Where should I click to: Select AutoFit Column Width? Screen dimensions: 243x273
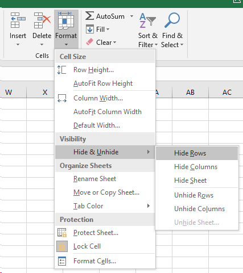pyautogui.click(x=105, y=112)
